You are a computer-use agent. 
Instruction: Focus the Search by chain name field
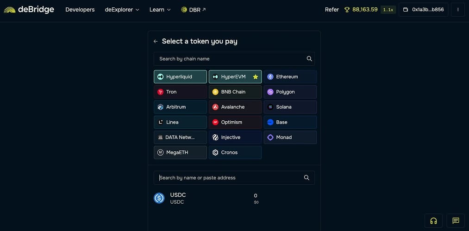coord(234,59)
